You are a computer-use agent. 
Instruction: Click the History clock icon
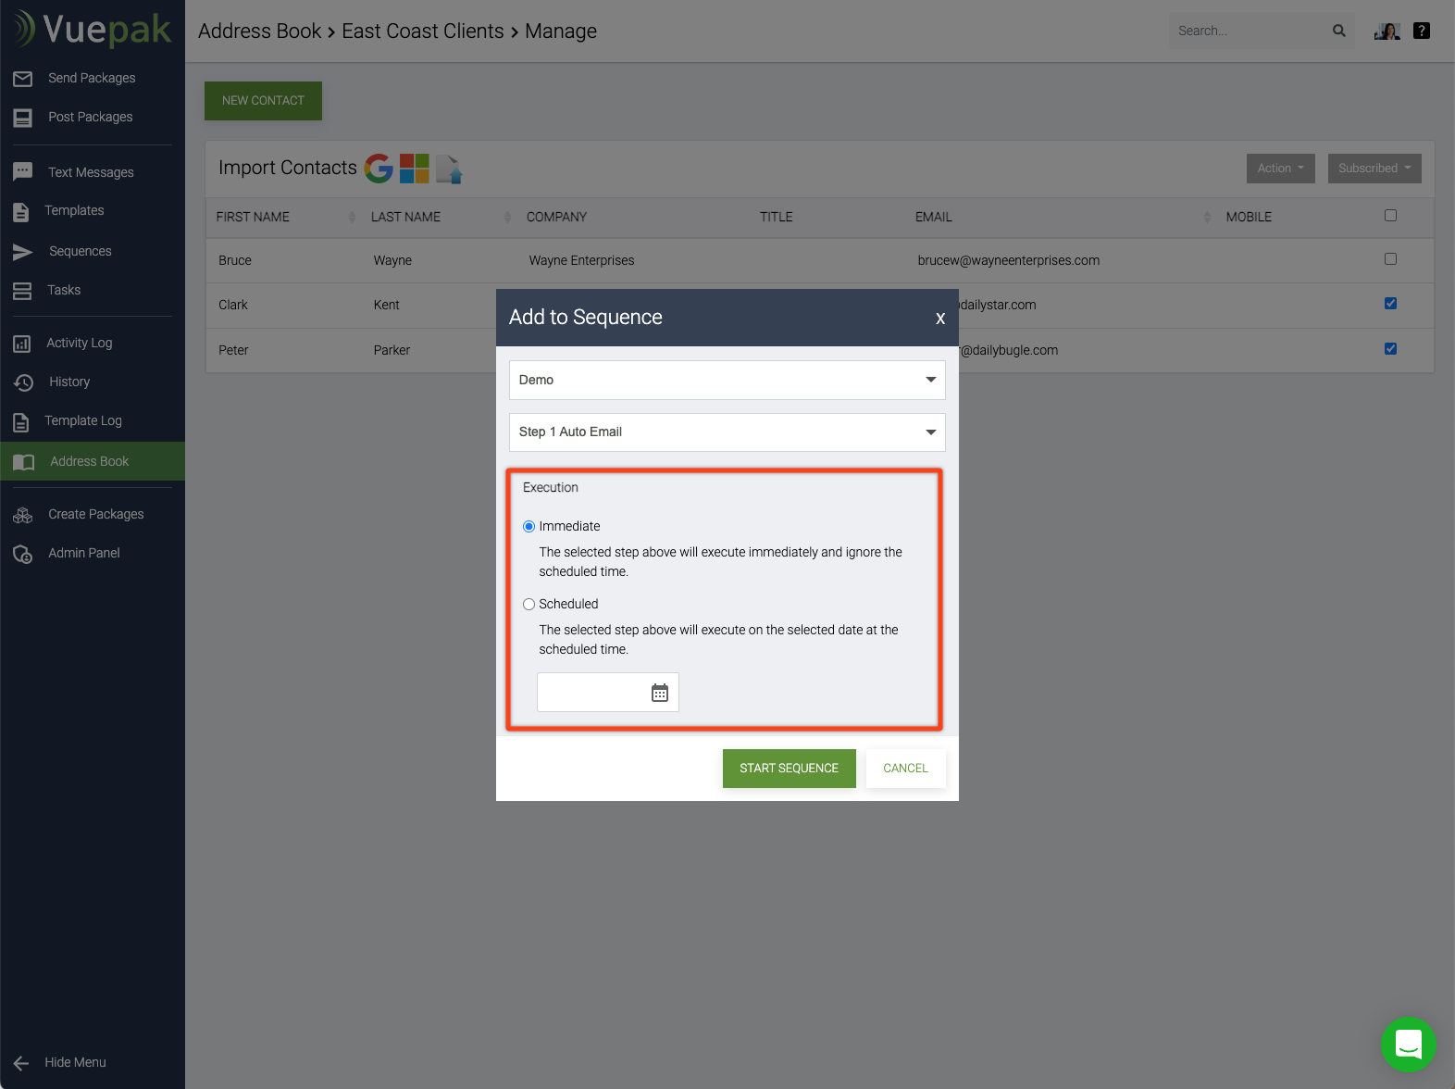click(x=24, y=382)
